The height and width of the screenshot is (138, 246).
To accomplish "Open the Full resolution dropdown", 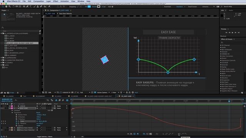I will click(85, 92).
